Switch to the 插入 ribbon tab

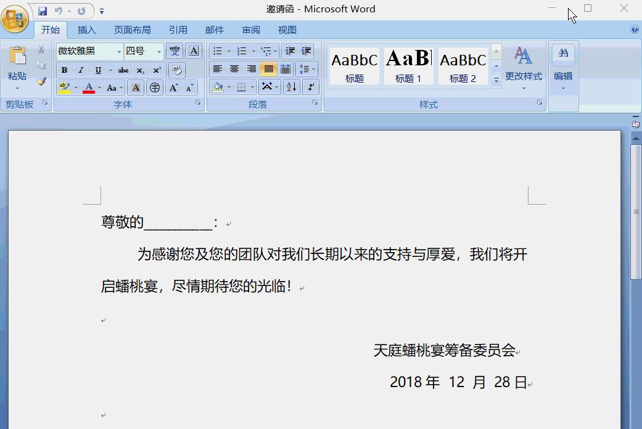point(86,29)
